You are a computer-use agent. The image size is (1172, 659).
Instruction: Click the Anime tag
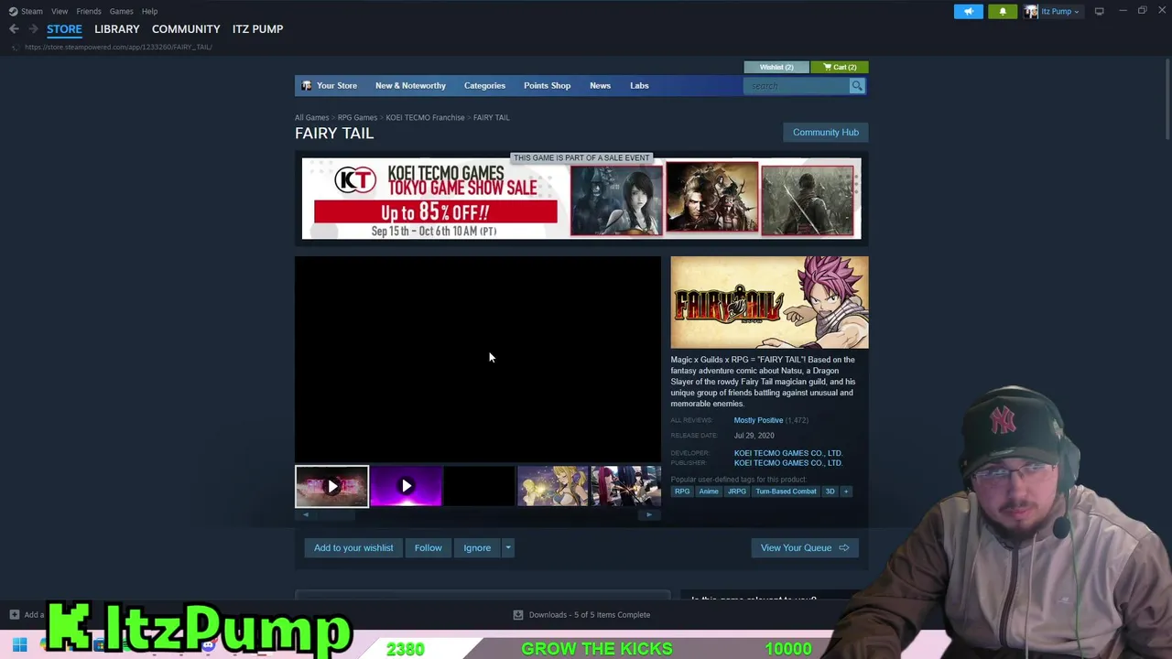[709, 492]
